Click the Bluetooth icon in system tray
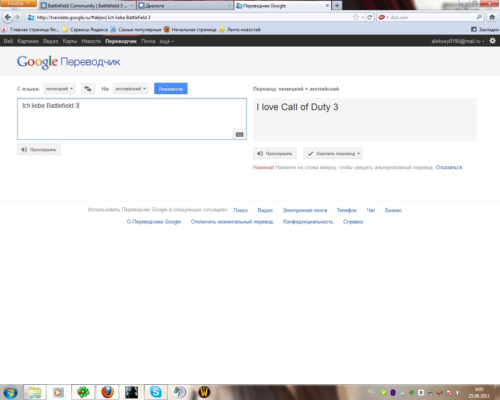 393,393
